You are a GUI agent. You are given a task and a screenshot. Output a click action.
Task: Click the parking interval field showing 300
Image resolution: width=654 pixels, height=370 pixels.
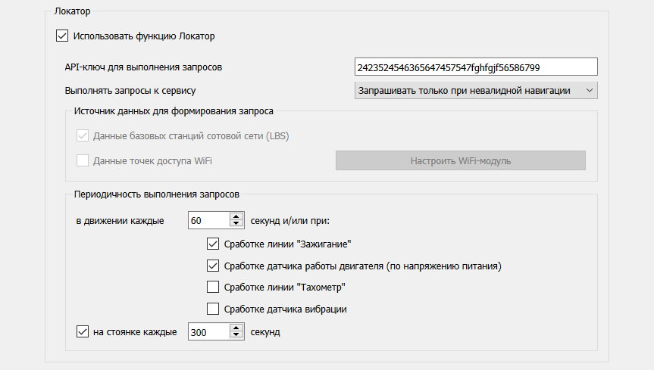pos(208,331)
